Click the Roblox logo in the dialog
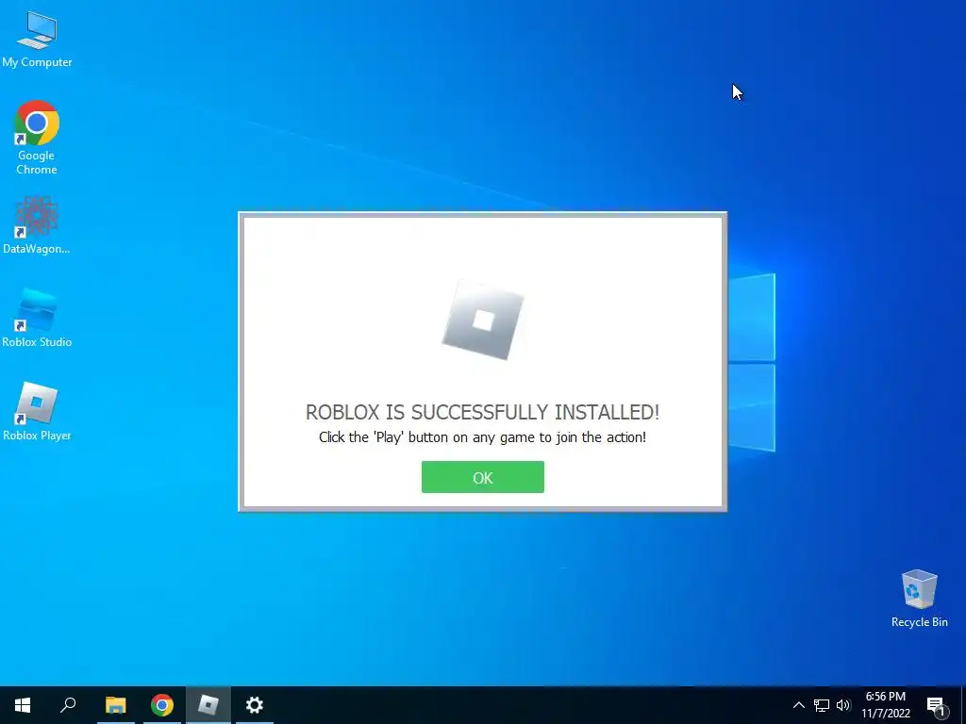 (483, 320)
